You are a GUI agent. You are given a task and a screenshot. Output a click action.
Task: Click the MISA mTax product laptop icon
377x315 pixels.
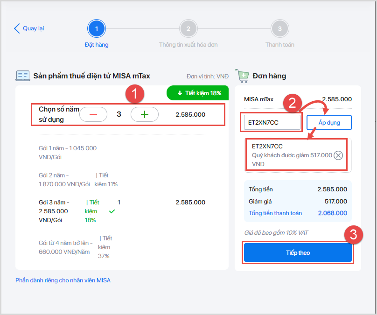[x=23, y=76]
